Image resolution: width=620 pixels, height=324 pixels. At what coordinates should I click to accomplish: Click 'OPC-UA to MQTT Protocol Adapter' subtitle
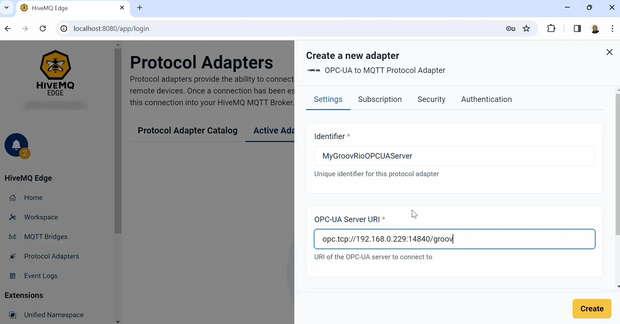[385, 70]
